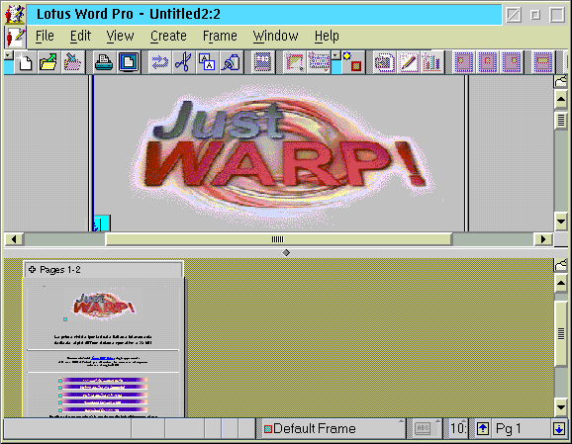This screenshot has width=572, height=444.
Task: Open the small arrow dropdown before drawing shapes icon
Action: pyautogui.click(x=336, y=55)
